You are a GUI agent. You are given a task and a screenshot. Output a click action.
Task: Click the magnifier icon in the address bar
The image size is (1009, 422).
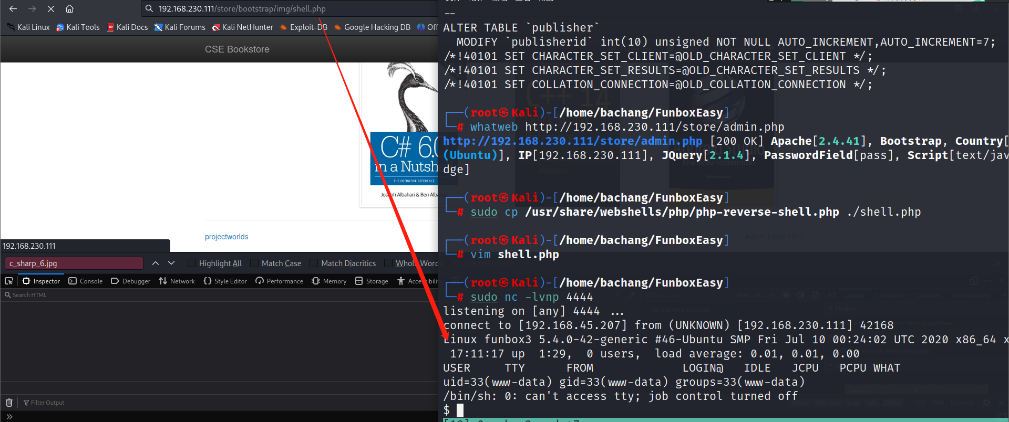pyautogui.click(x=149, y=9)
